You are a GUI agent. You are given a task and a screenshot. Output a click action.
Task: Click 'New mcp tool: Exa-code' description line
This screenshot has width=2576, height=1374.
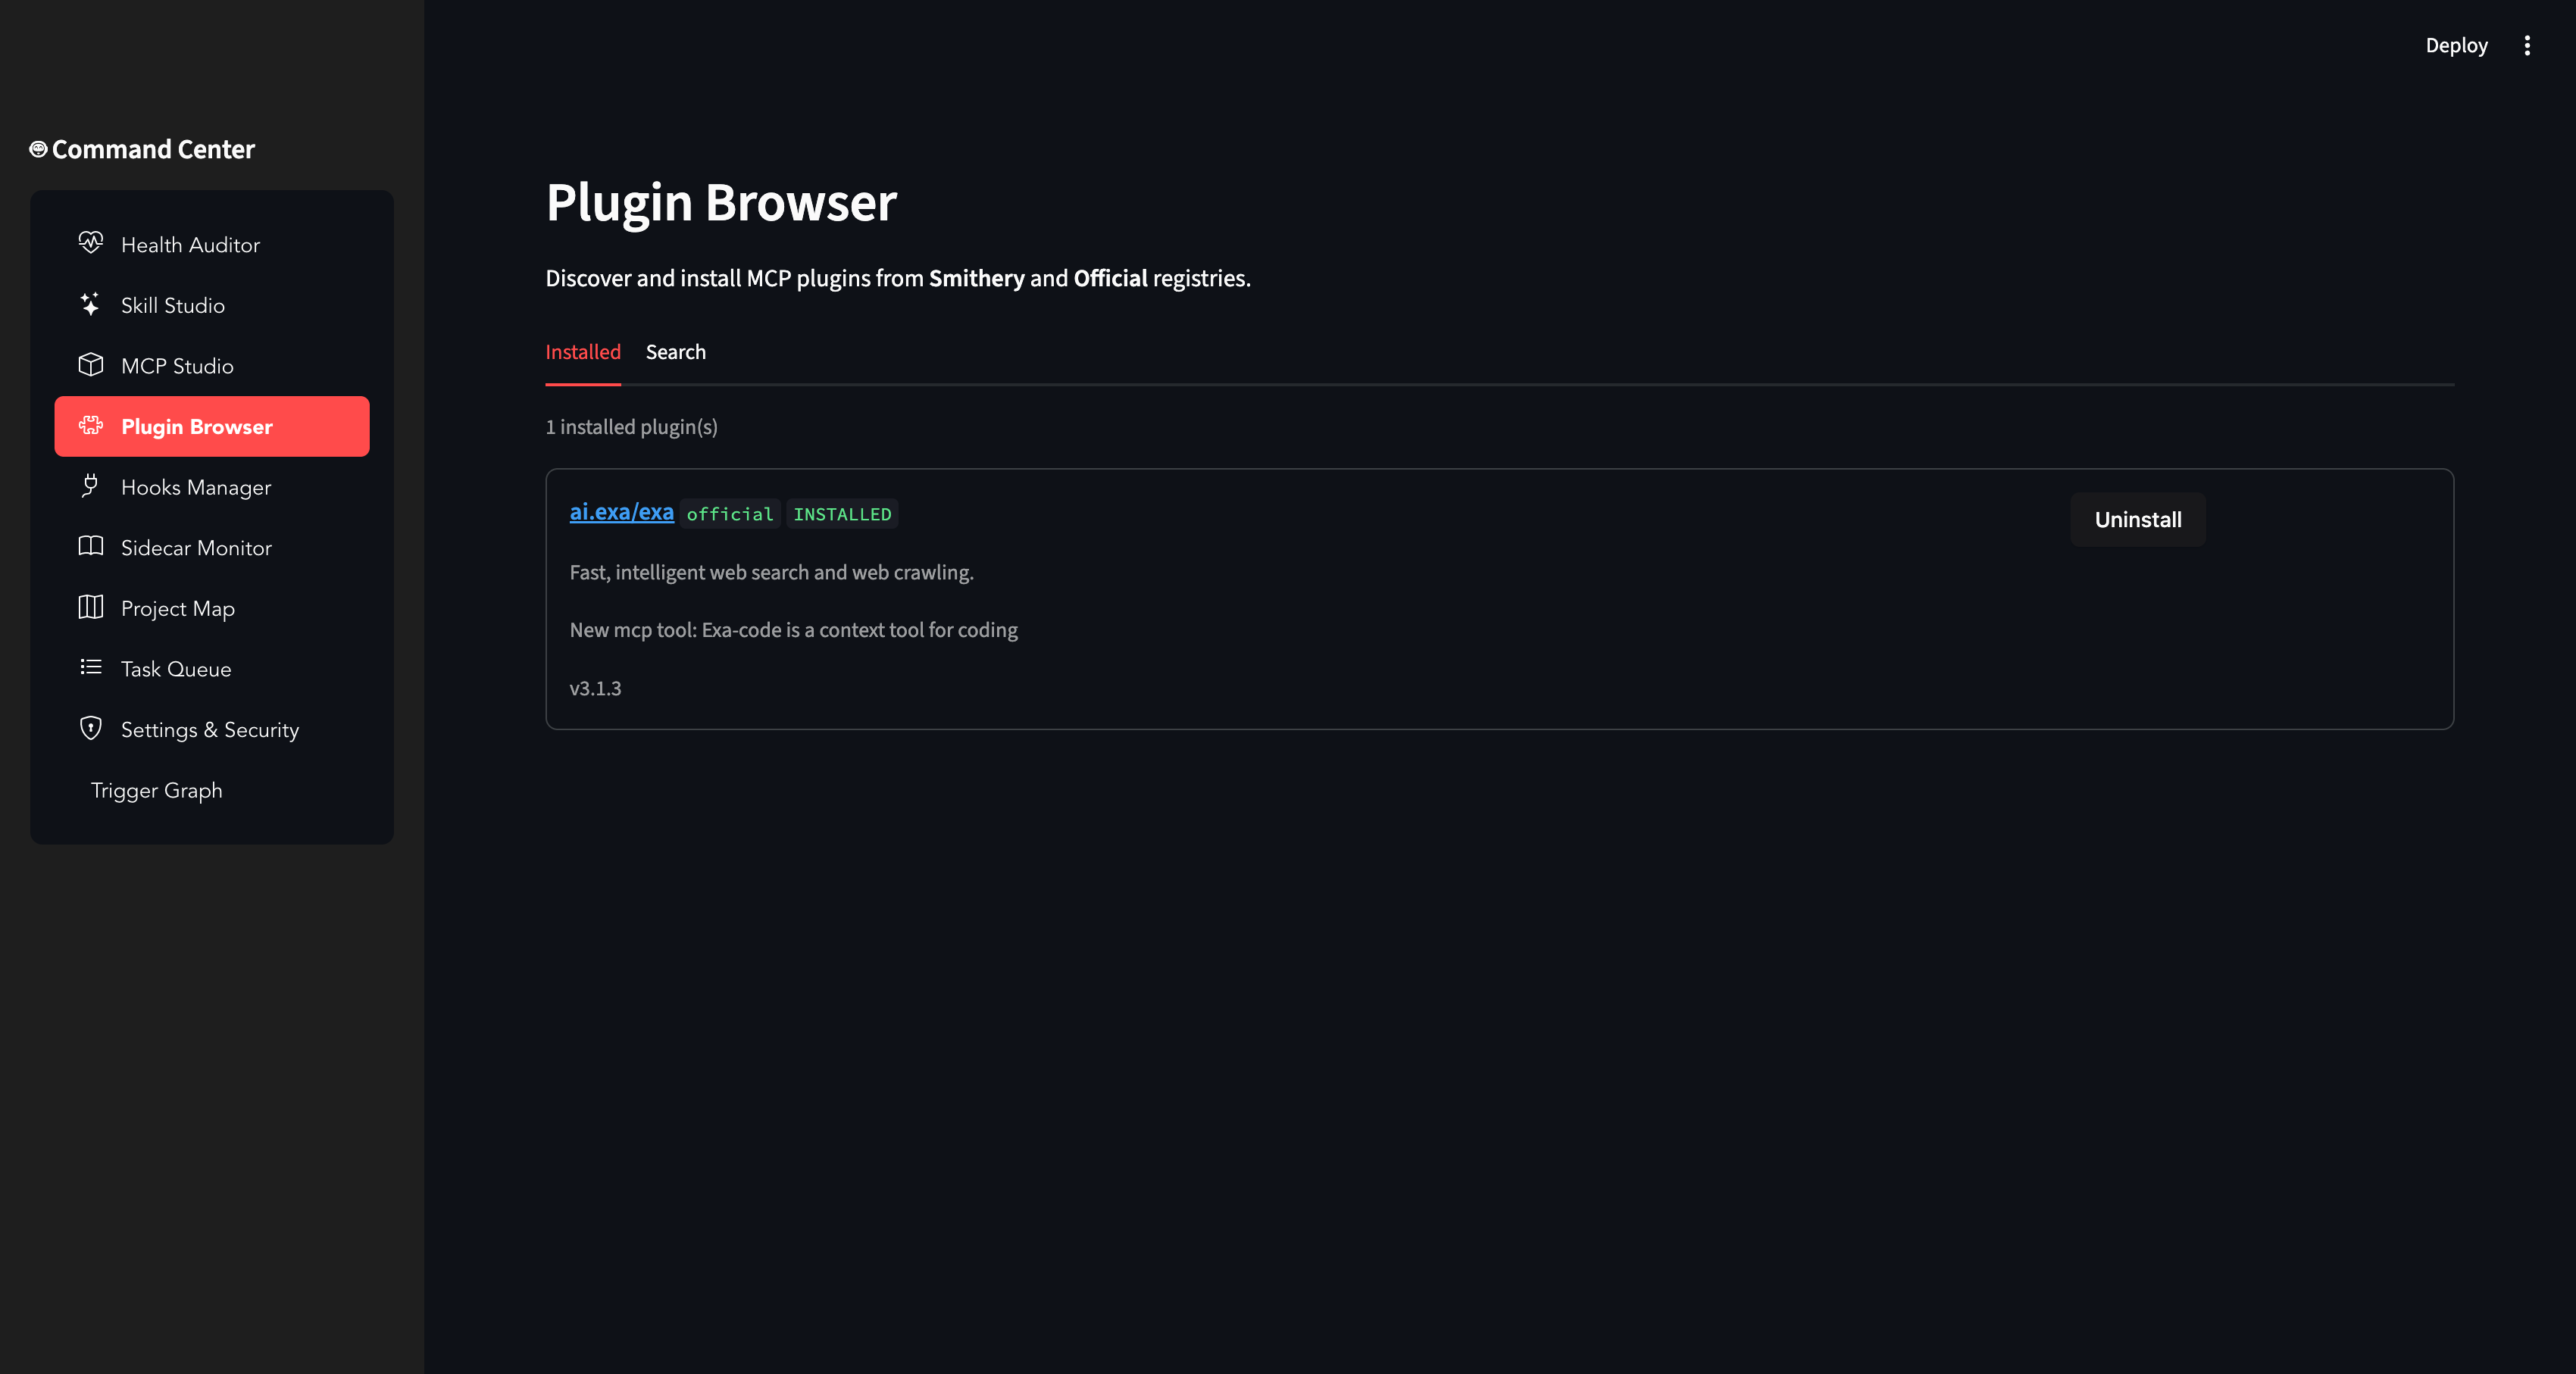tap(794, 630)
